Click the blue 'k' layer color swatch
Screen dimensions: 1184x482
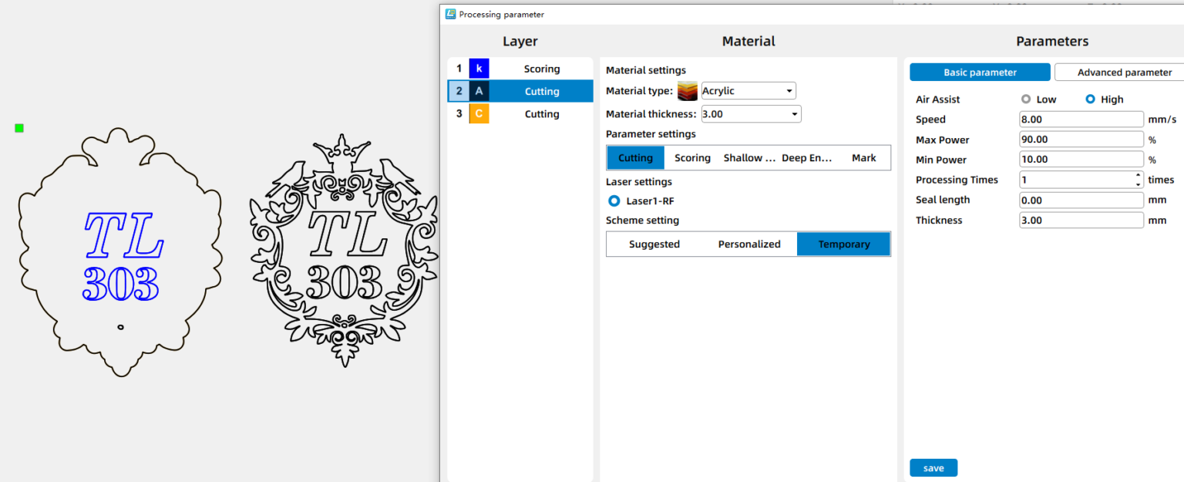(x=479, y=69)
